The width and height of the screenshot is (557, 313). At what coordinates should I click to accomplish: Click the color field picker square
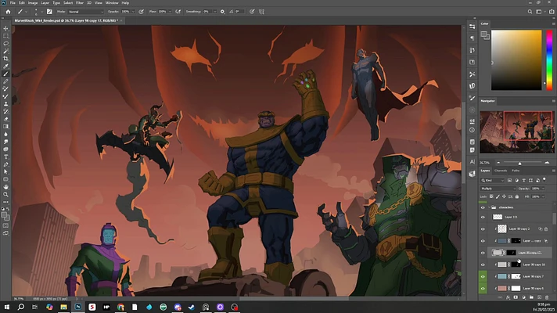point(516,59)
